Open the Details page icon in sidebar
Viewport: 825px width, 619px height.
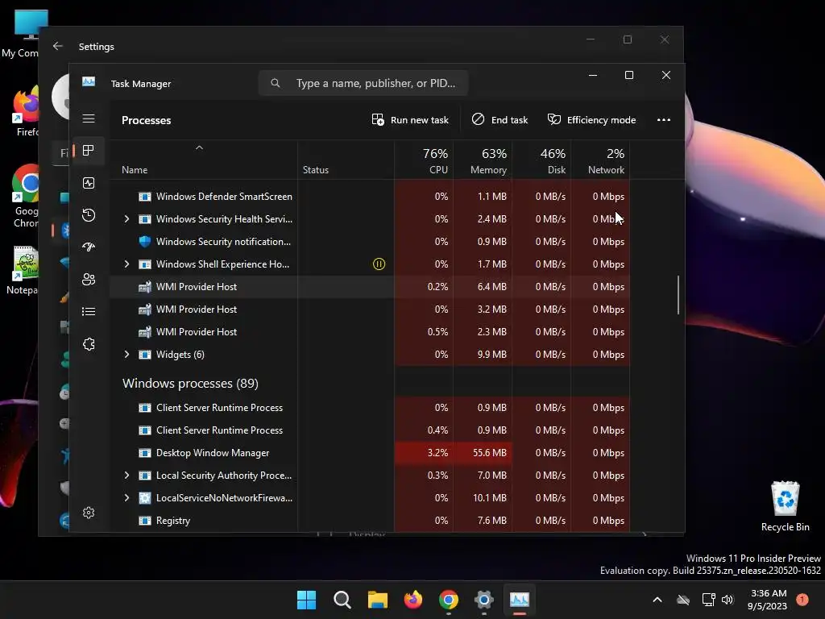pyautogui.click(x=89, y=312)
